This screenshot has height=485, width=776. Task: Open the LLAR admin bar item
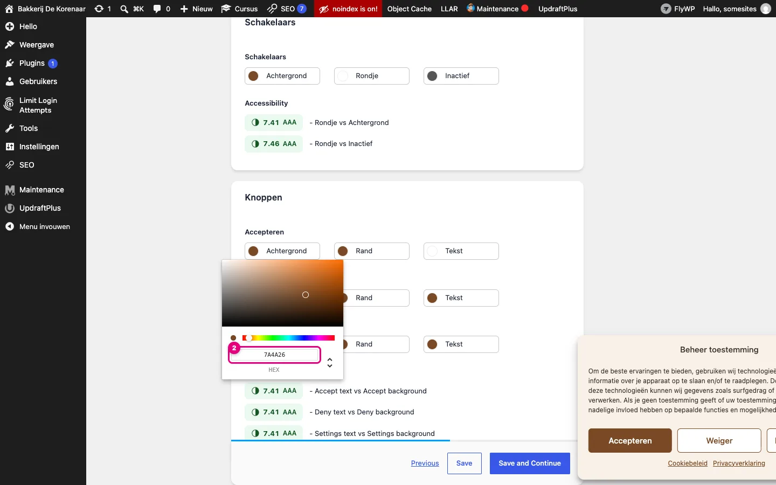[x=449, y=9]
